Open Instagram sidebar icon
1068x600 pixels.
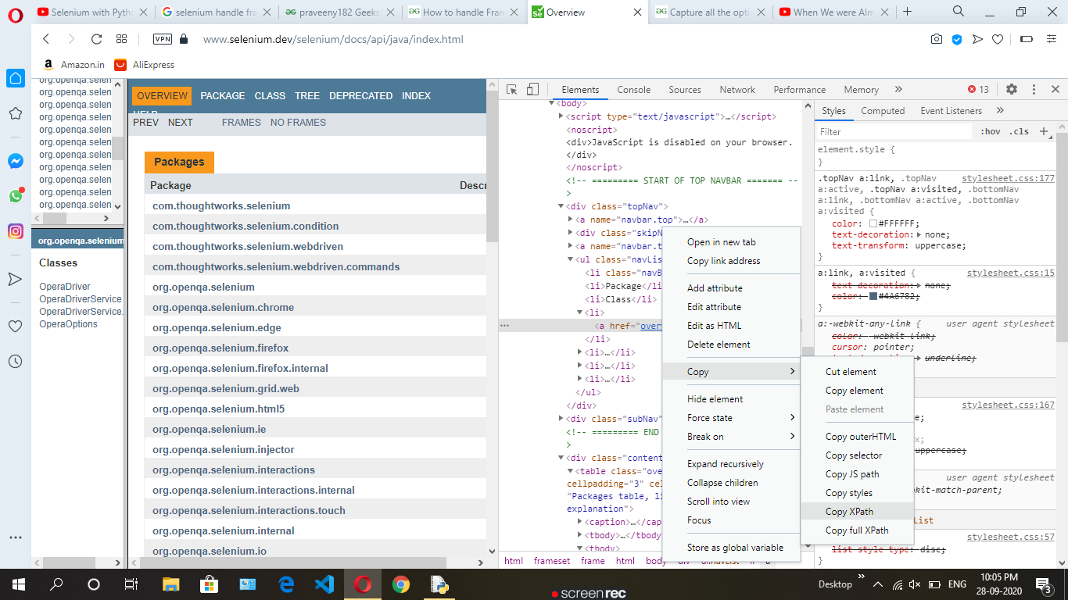(x=16, y=231)
